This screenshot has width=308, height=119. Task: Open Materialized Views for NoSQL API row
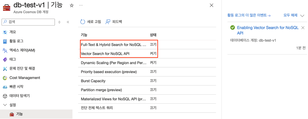click(114, 99)
